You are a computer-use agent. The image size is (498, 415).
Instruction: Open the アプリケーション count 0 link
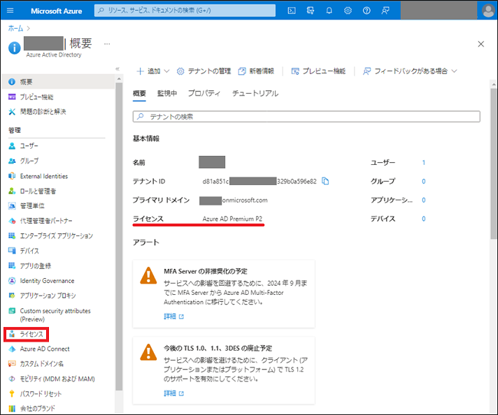(424, 200)
